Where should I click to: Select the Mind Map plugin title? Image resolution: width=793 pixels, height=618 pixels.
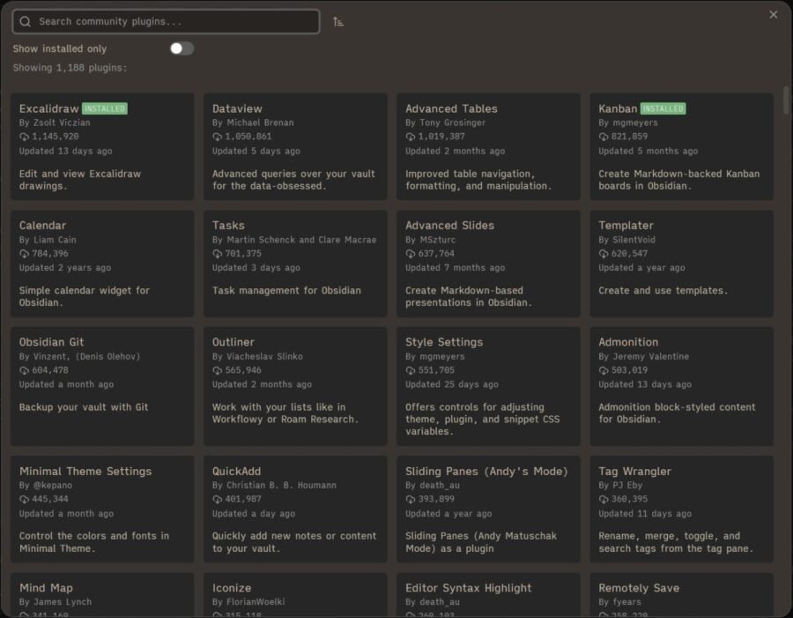46,588
